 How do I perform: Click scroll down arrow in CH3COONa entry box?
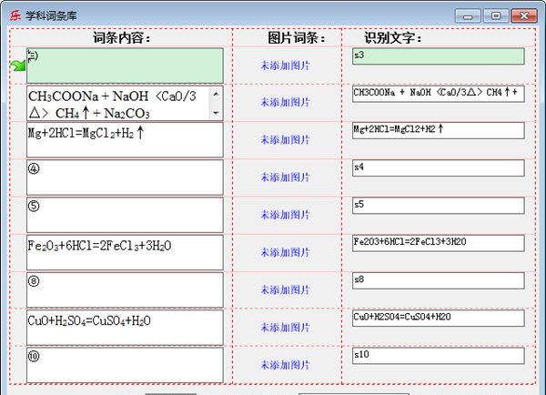coord(216,113)
